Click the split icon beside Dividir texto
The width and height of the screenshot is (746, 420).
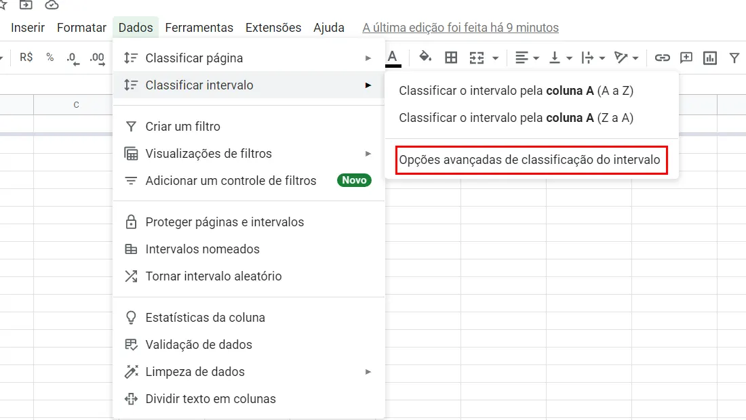click(x=131, y=398)
